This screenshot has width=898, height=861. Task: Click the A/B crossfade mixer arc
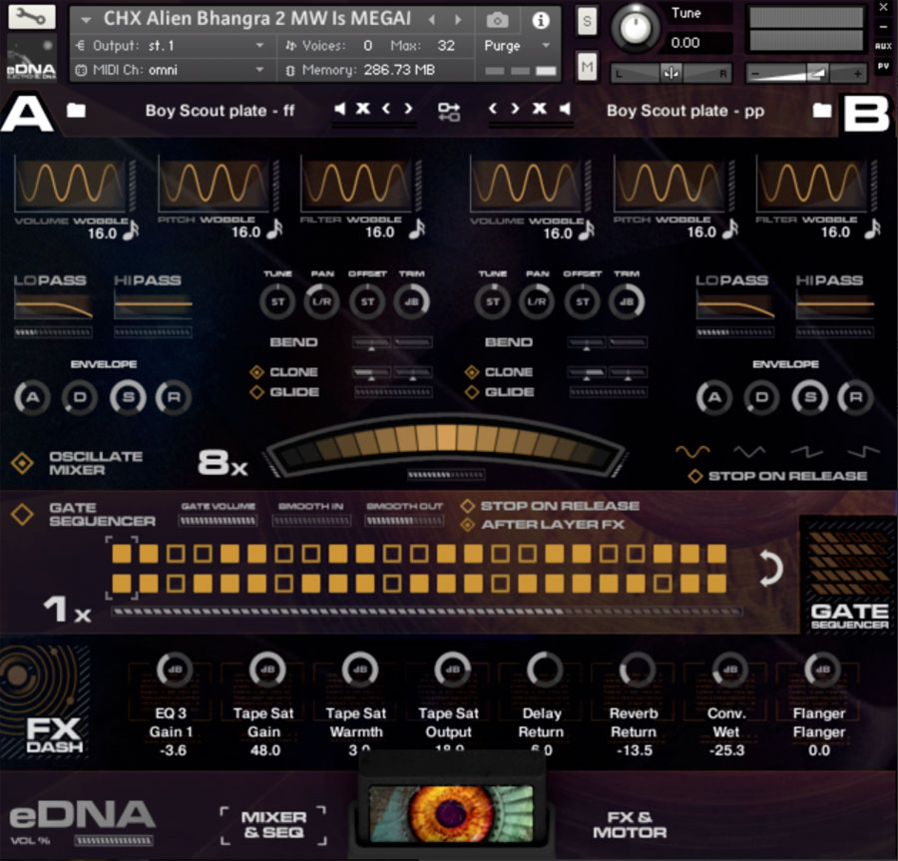point(446,444)
